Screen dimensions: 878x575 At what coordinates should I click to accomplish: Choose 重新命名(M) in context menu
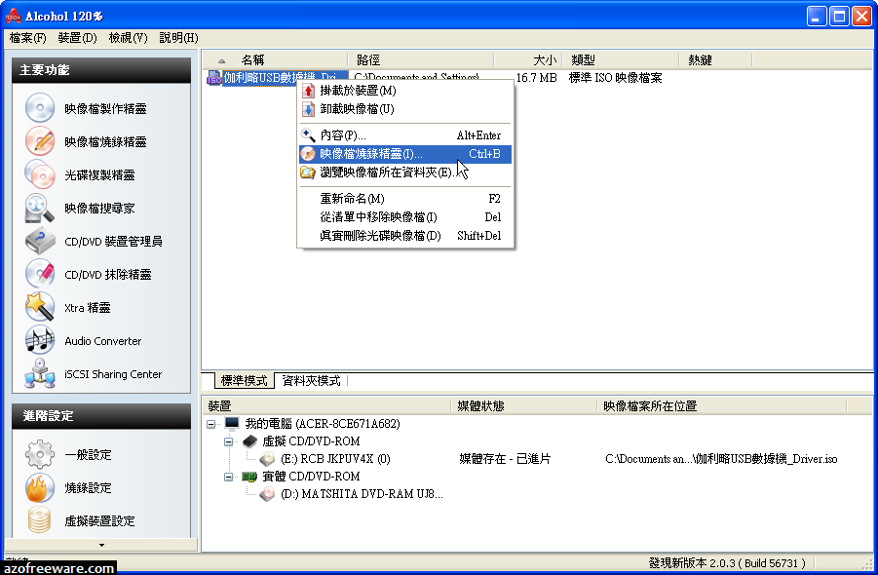[x=405, y=198]
